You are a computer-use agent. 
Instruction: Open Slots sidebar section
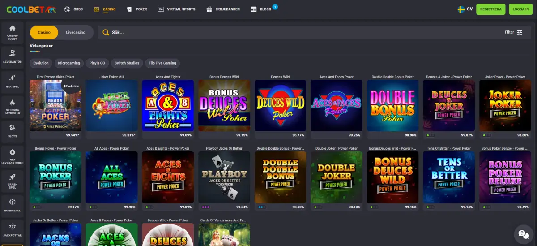[x=12, y=131]
